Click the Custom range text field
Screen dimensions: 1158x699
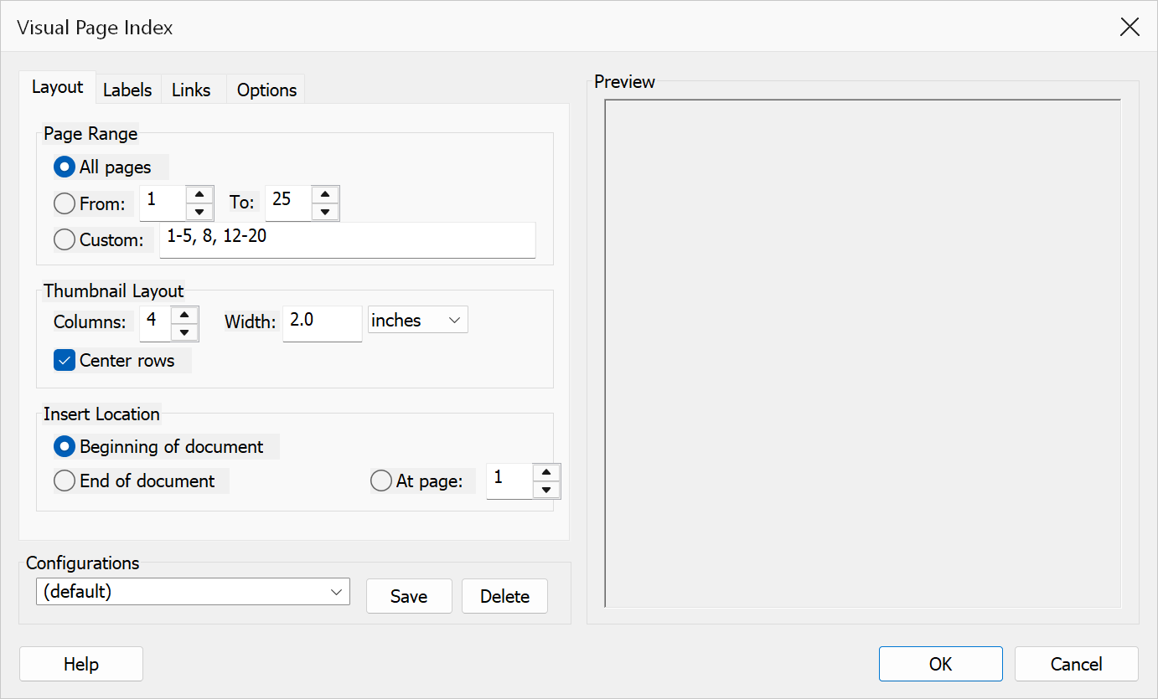(x=347, y=239)
